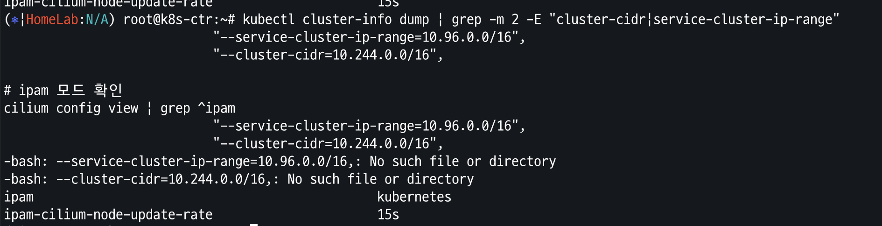Click the standalone 'ipam' key in output

(x=19, y=197)
